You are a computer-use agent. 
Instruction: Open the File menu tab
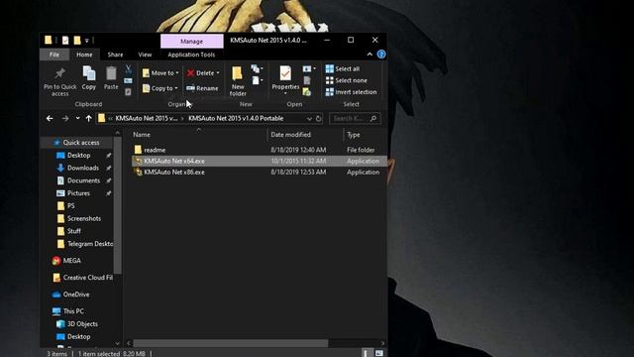54,55
